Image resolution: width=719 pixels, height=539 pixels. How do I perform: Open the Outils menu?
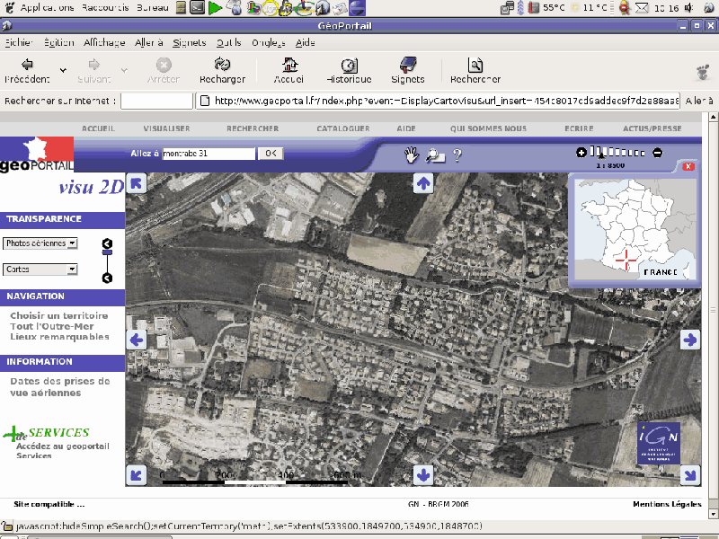[x=229, y=42]
